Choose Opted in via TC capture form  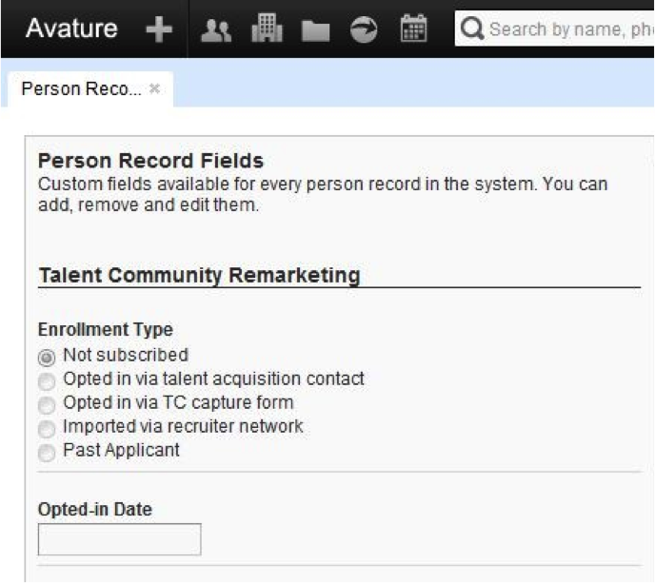[47, 405]
